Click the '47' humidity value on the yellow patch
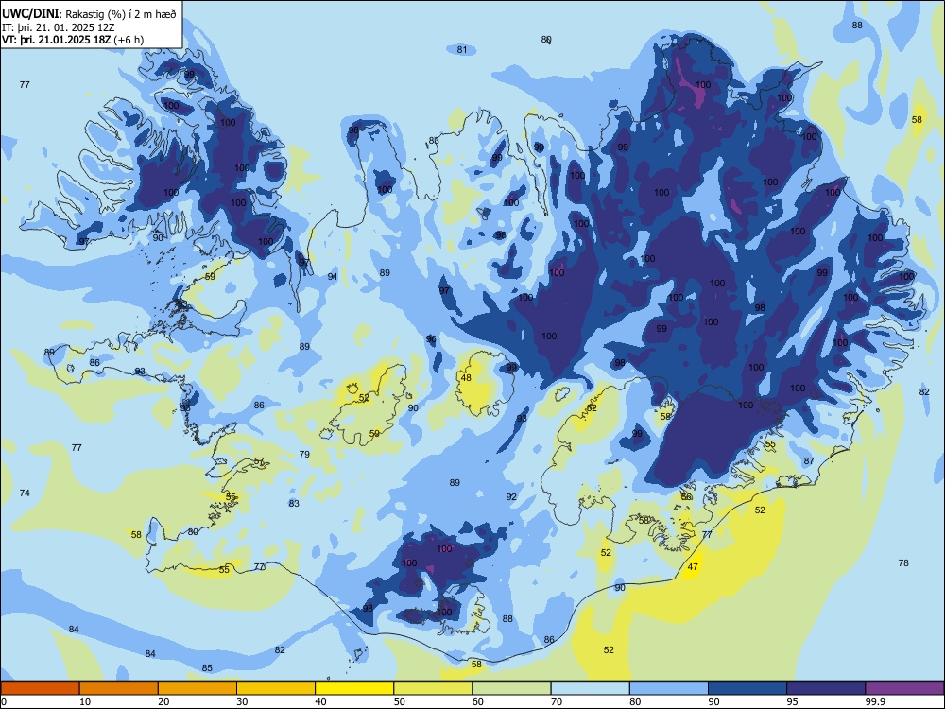 (693, 566)
